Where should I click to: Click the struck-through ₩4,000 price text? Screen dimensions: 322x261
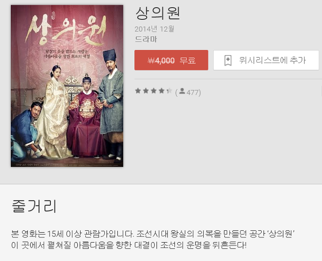161,60
